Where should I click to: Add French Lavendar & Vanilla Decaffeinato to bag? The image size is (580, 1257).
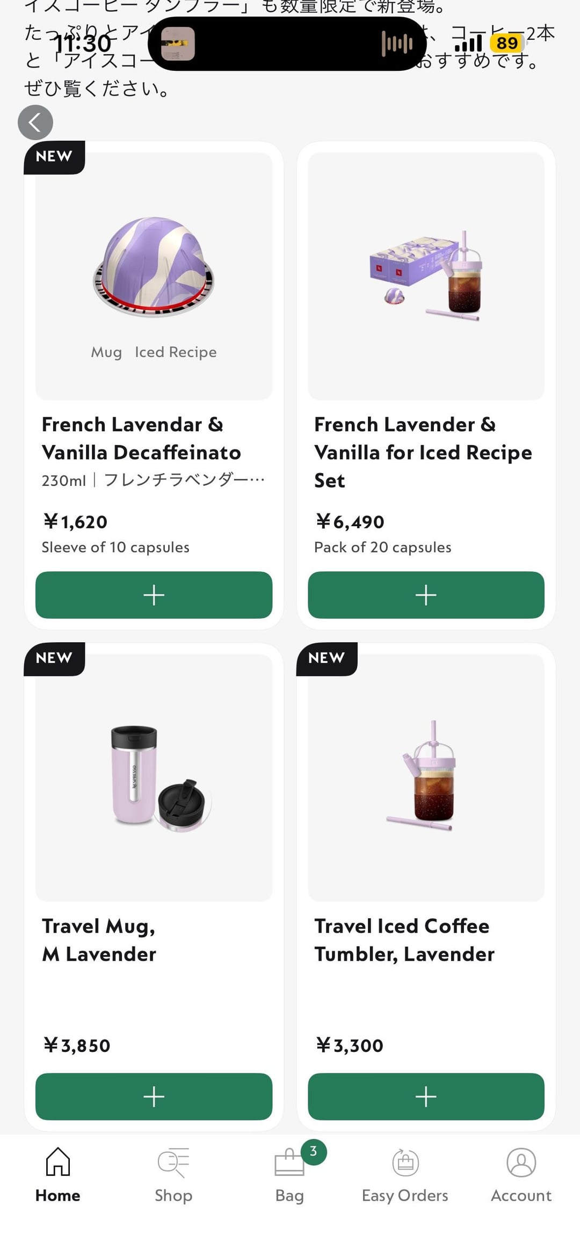154,595
